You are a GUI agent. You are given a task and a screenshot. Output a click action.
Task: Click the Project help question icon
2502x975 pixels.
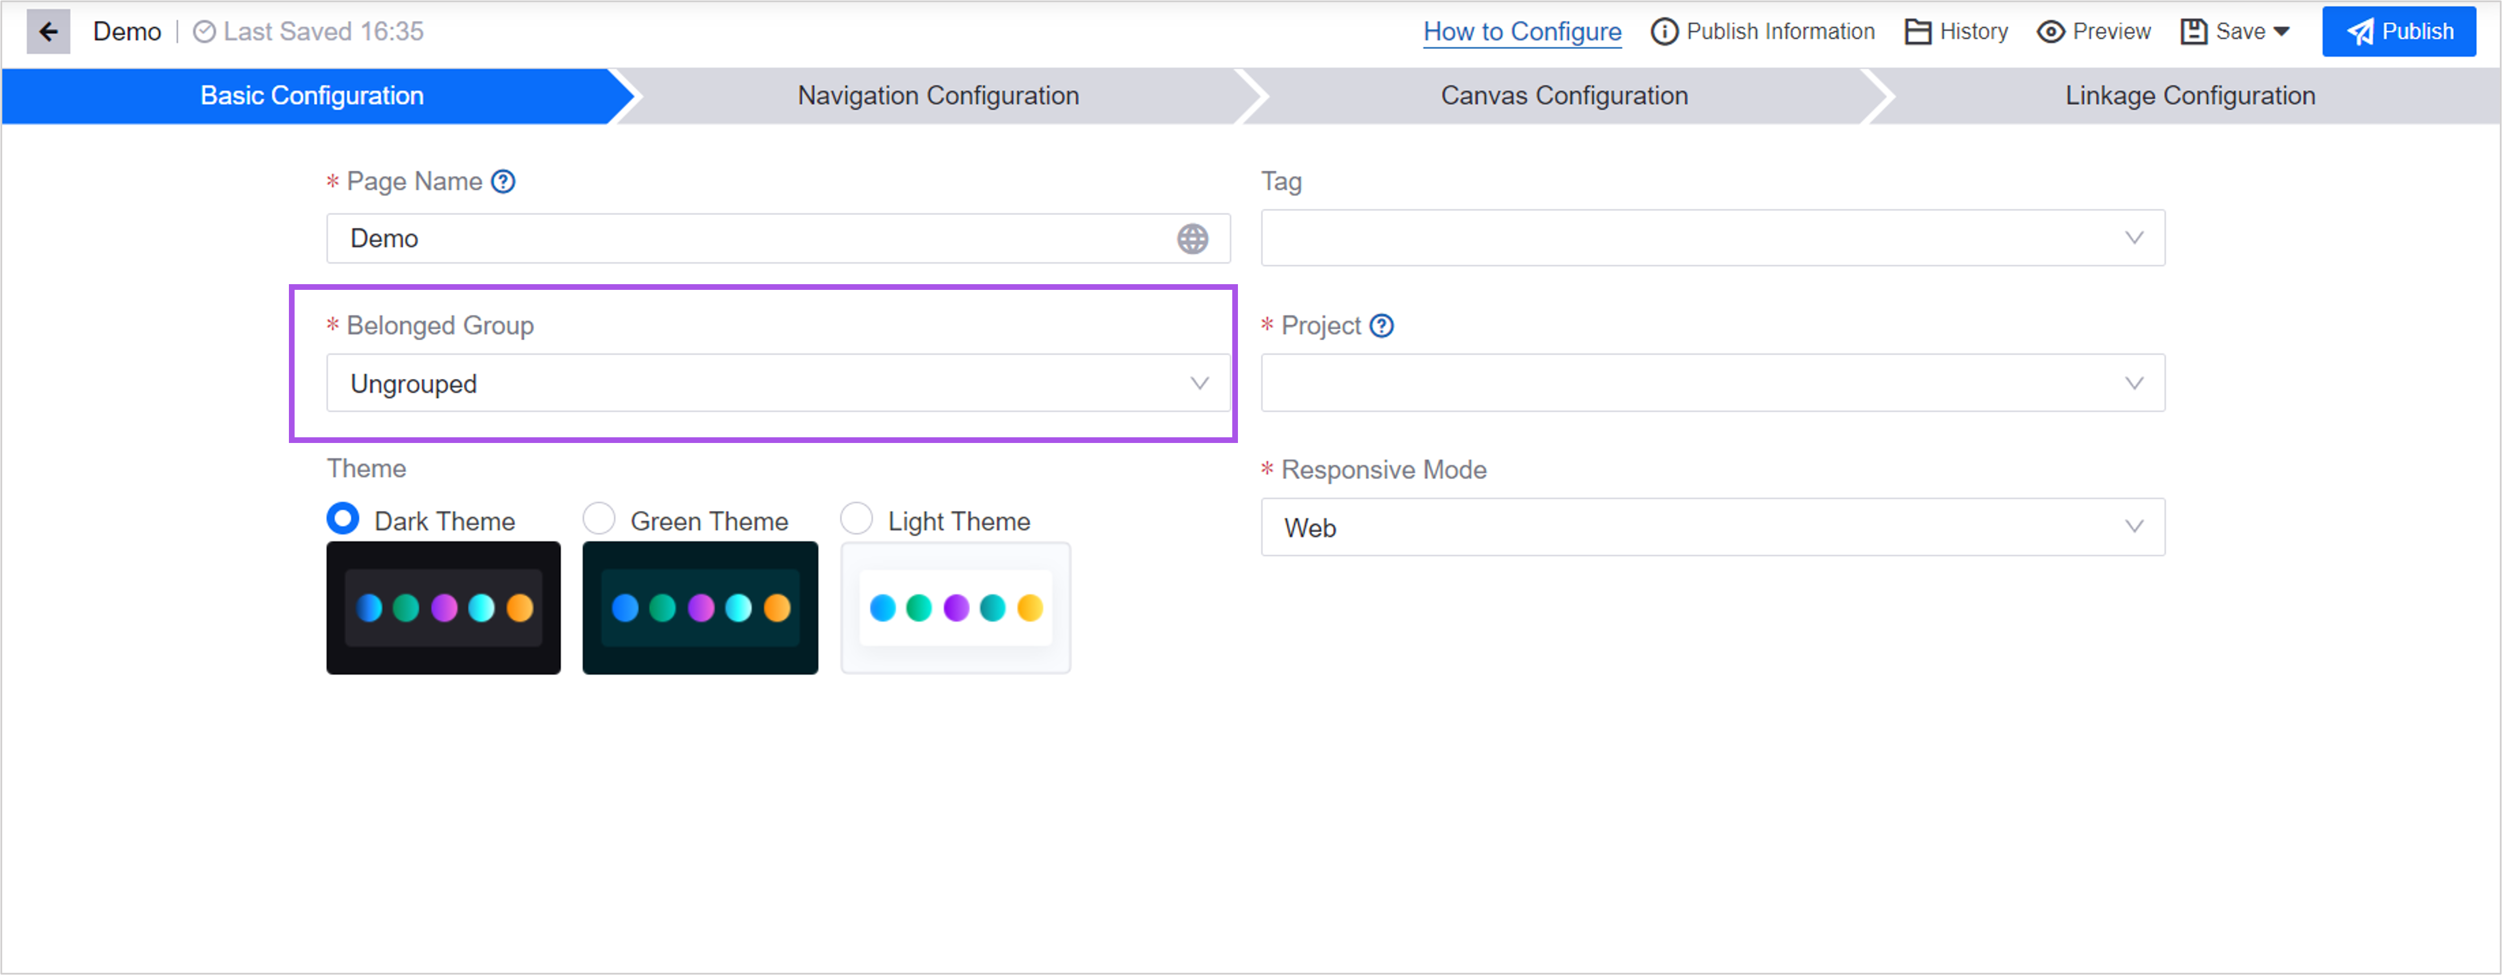coord(1381,326)
